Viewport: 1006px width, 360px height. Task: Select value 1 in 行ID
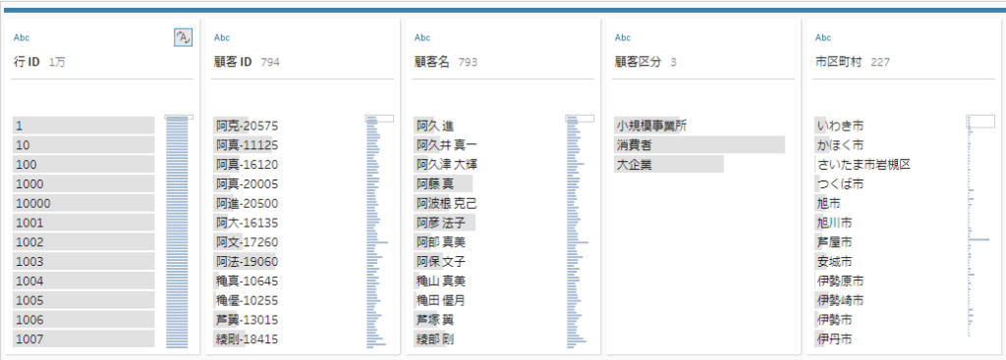84,126
